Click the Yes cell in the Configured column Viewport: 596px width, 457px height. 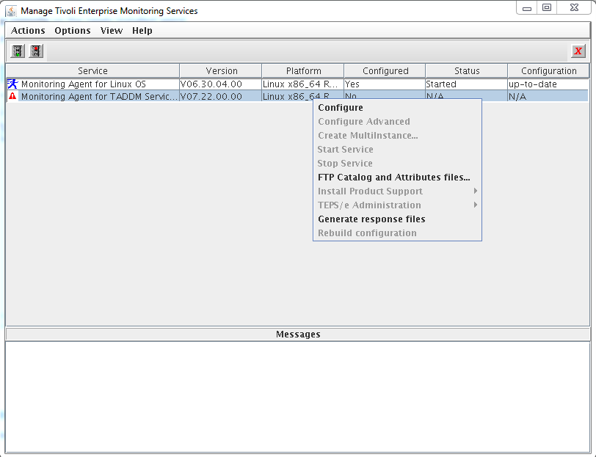pyautogui.click(x=385, y=84)
